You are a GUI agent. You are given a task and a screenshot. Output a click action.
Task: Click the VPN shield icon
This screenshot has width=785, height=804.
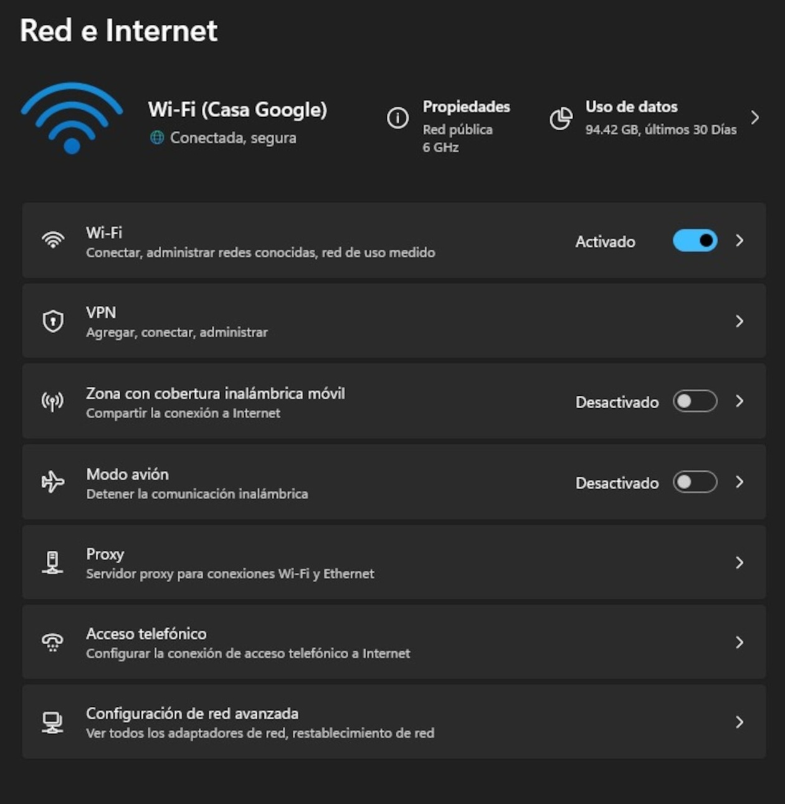(54, 321)
